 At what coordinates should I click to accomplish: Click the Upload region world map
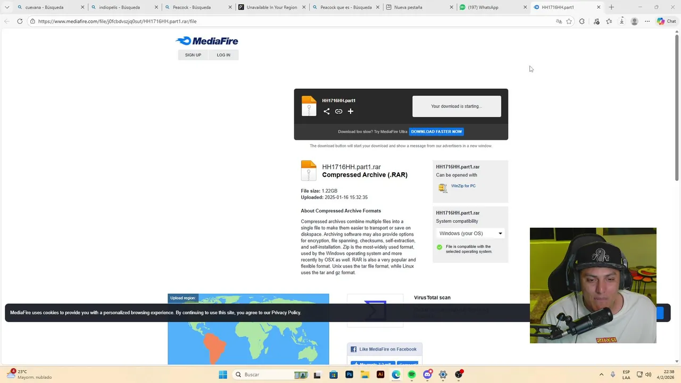248,329
